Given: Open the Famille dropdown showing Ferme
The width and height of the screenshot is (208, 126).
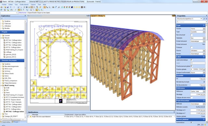Looking at the screenshot, I should pyautogui.click(x=198, y=29).
